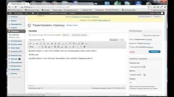174x97 pixels.
Task: Increase indent of paragraph
Action: [73, 47]
